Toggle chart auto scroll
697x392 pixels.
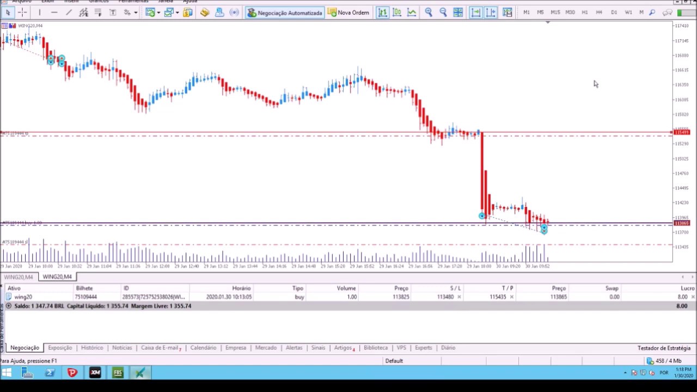(476, 12)
